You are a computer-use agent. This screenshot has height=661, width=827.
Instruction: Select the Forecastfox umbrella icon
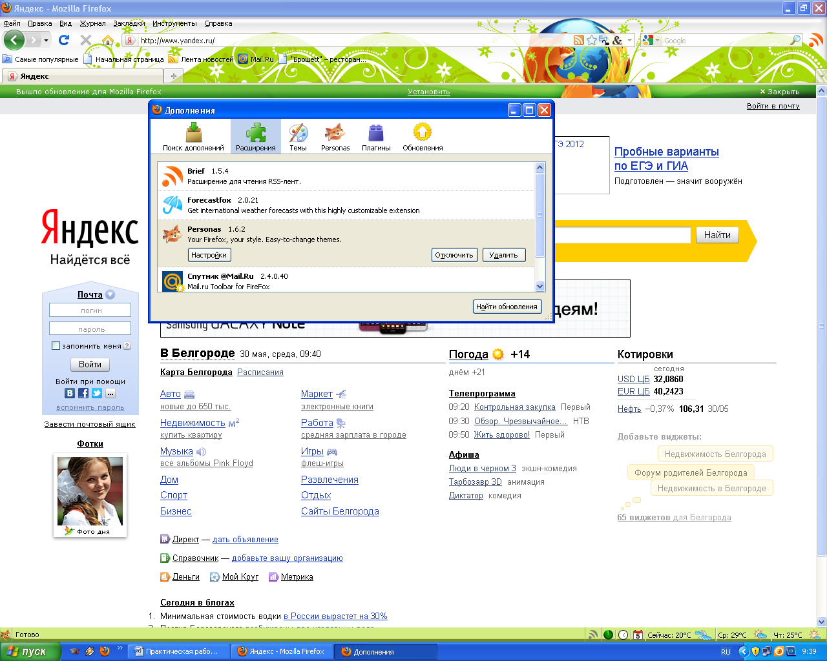(173, 205)
